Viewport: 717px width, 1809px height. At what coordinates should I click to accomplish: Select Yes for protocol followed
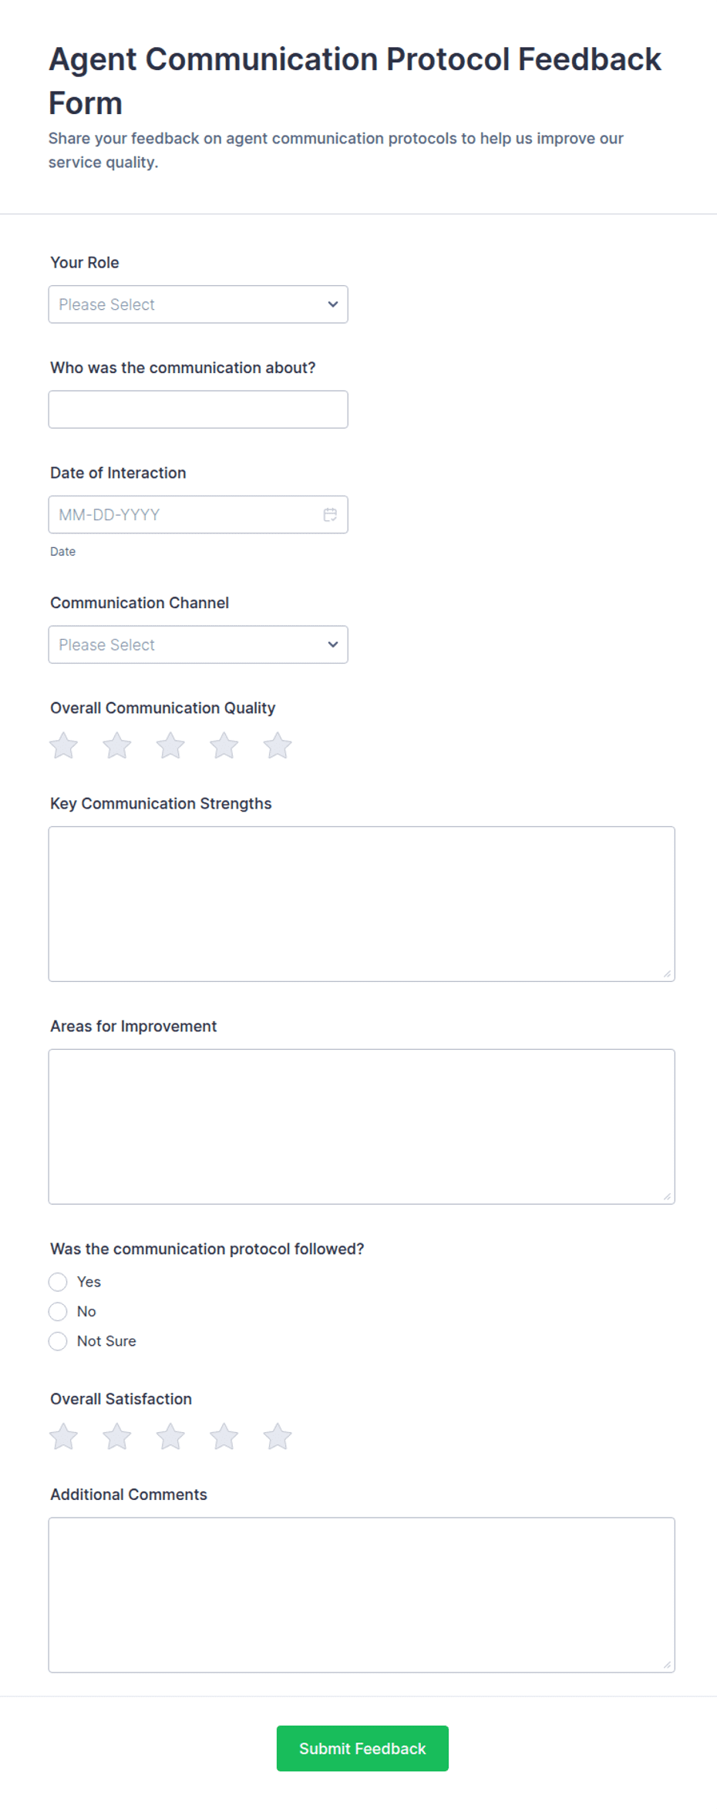(x=58, y=1282)
